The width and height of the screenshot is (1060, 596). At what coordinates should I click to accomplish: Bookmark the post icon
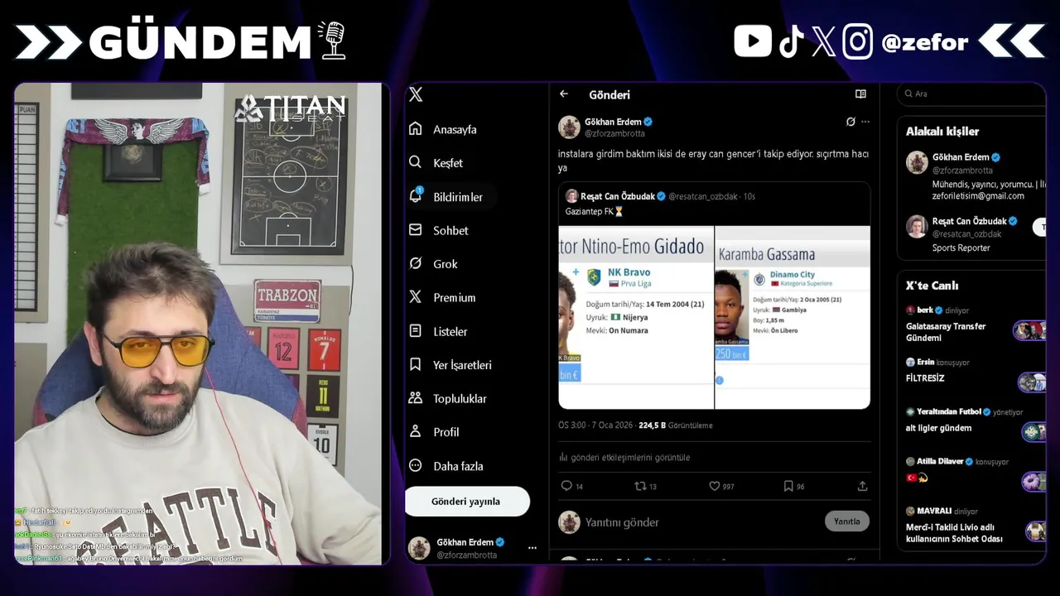(x=788, y=486)
